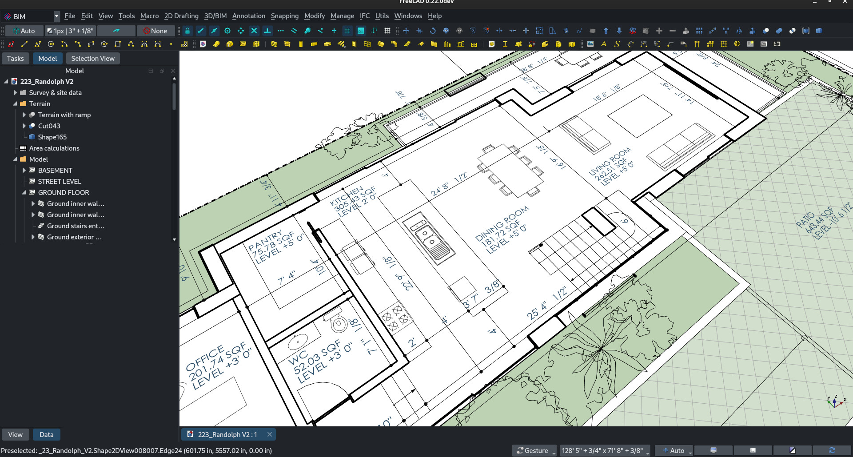This screenshot has height=457, width=853.
Task: Select the Pipe tool
Action: (x=380, y=44)
